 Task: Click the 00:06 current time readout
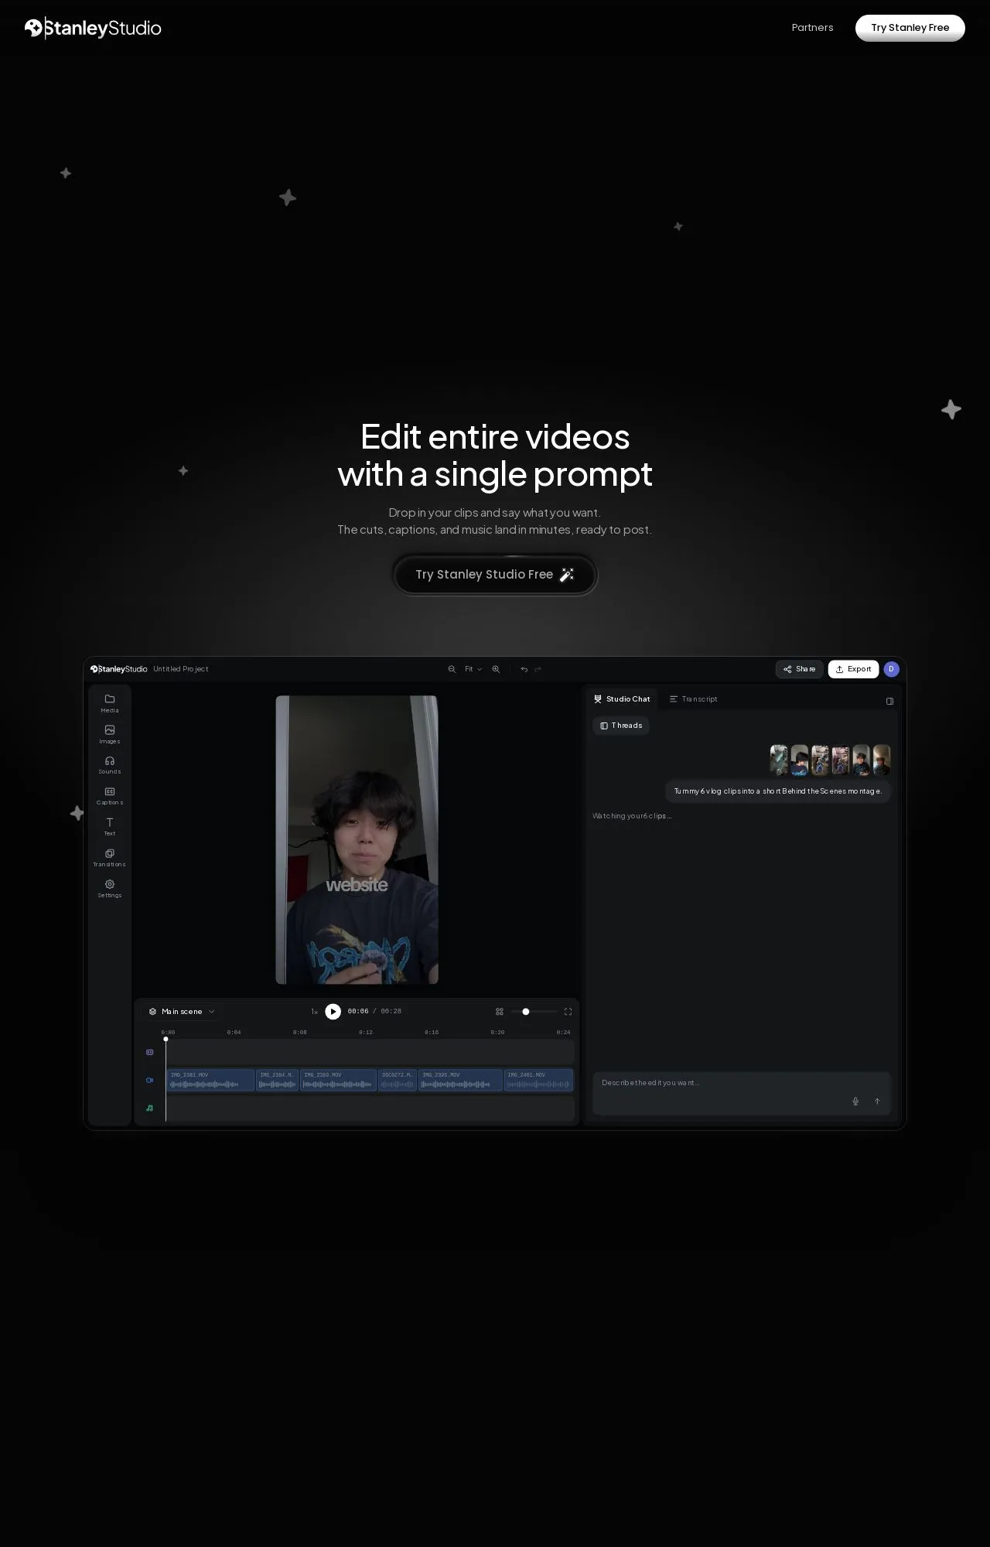pyautogui.click(x=358, y=1012)
